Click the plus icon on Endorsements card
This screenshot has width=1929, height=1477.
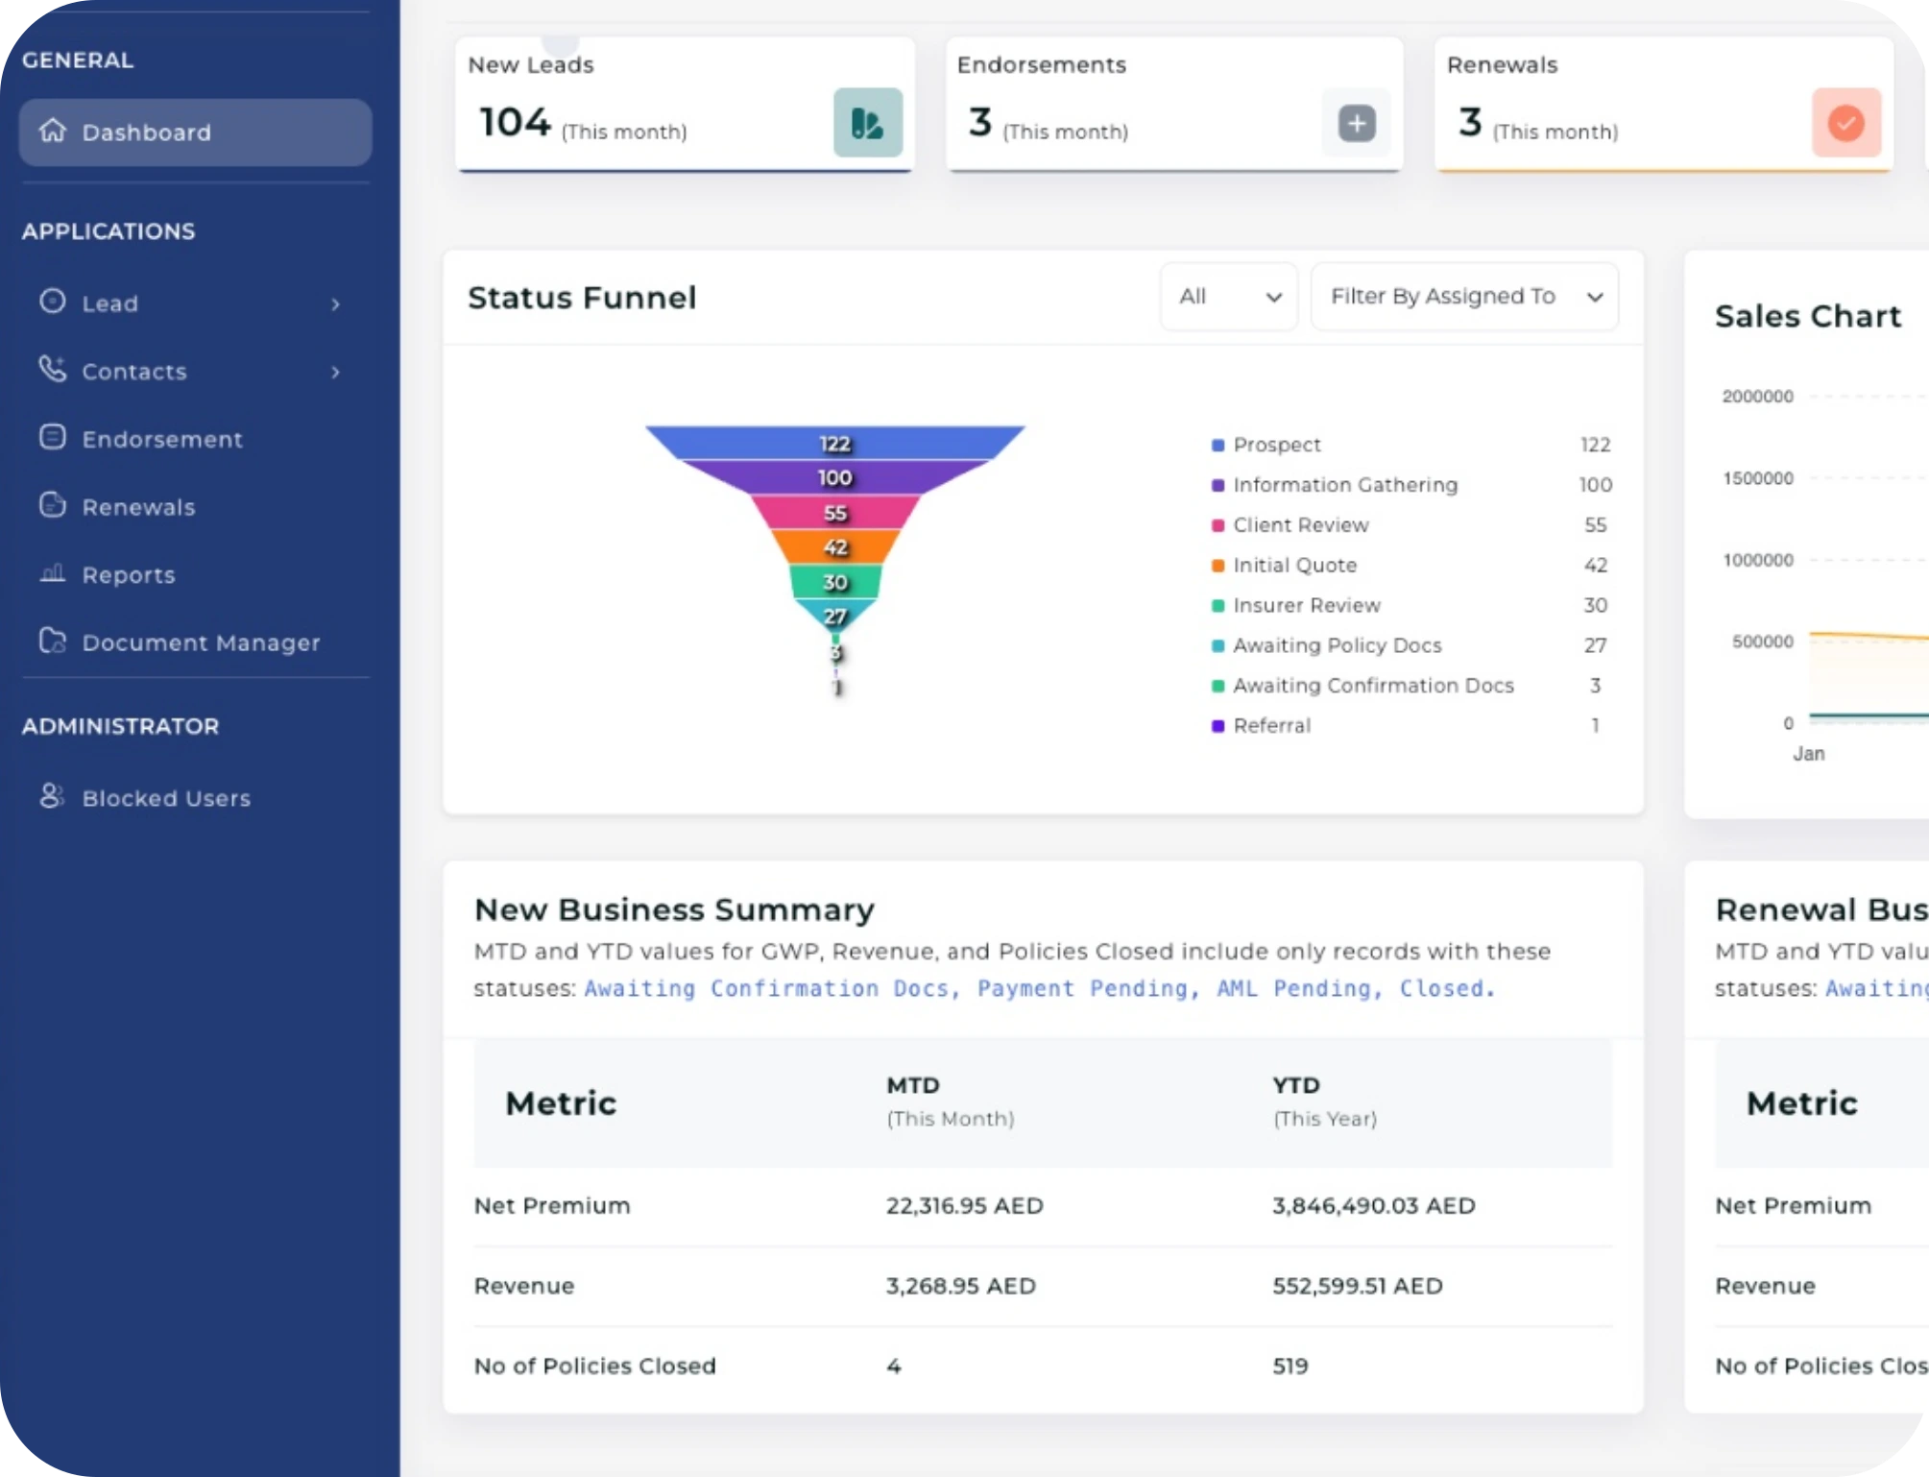1356,123
